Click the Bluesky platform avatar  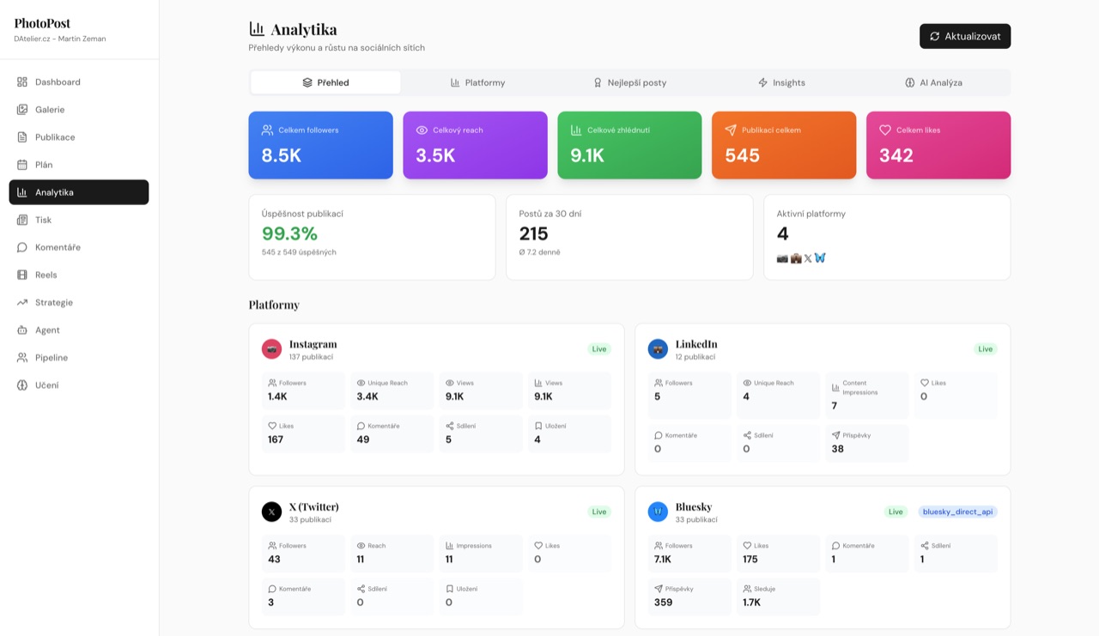[x=658, y=512]
